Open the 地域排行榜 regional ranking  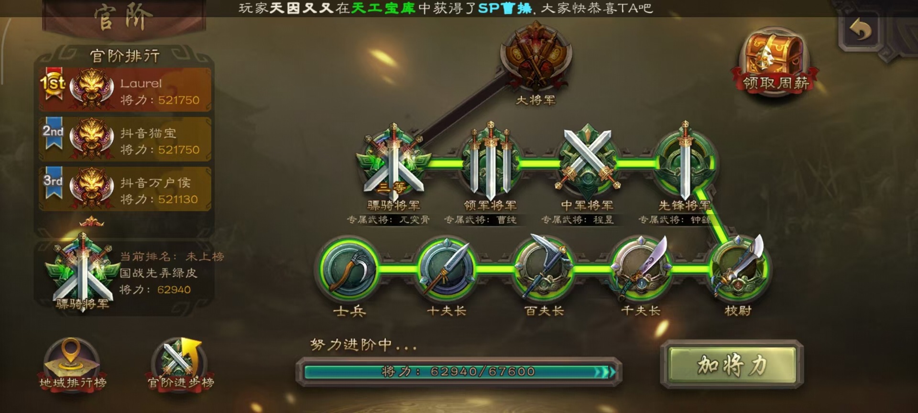point(73,363)
